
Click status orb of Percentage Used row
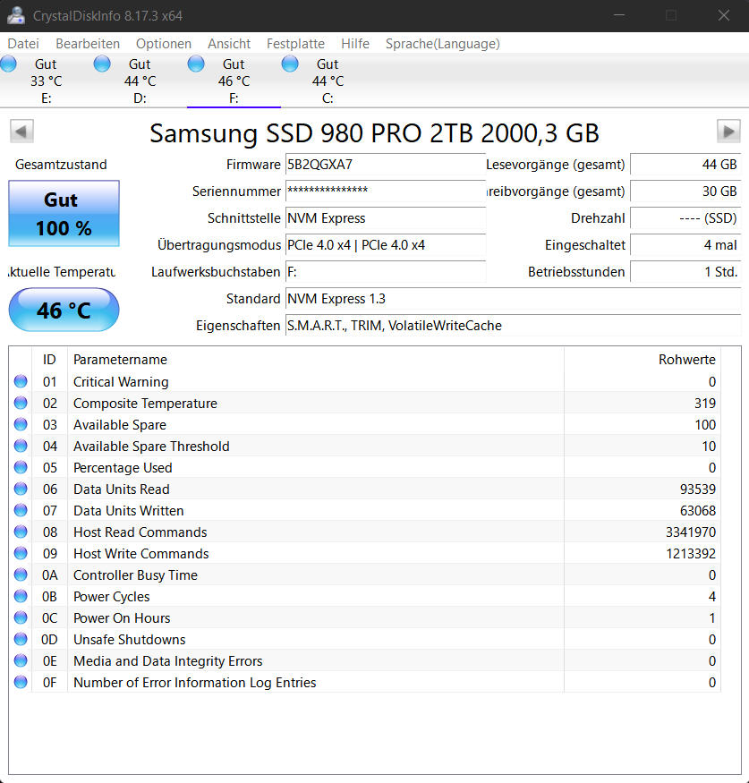(21, 467)
